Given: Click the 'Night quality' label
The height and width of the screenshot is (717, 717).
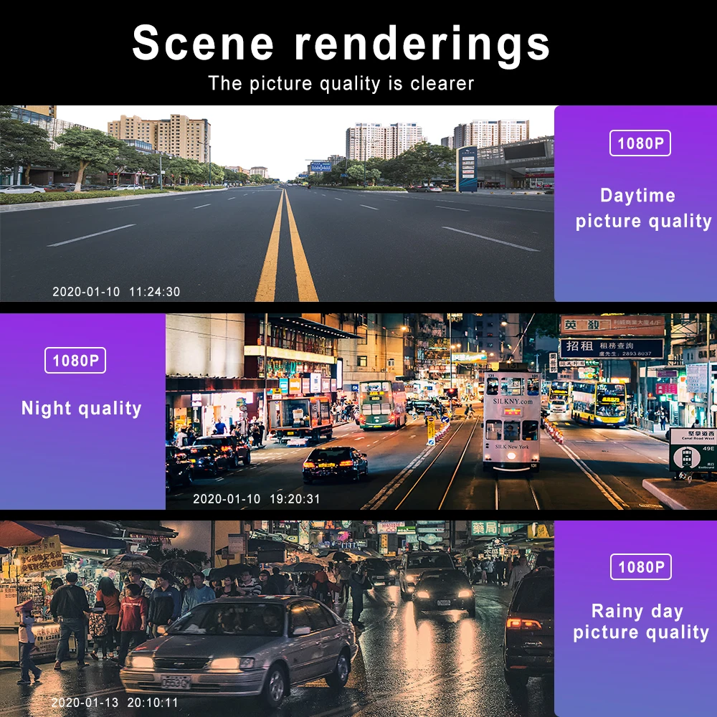Looking at the screenshot, I should [x=82, y=409].
